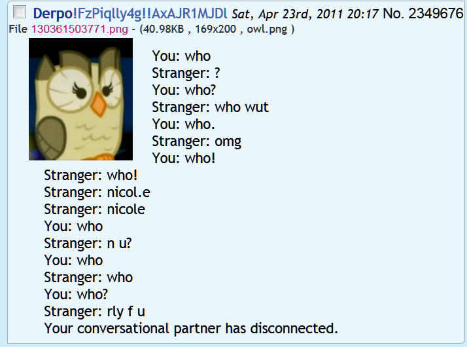Click the line "Stranger: nicol.e"
Image resolution: width=467 pixels, height=347 pixels.
tap(97, 192)
